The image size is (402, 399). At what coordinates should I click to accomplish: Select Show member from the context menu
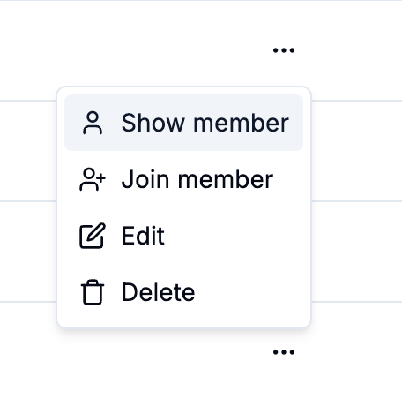tap(183, 123)
